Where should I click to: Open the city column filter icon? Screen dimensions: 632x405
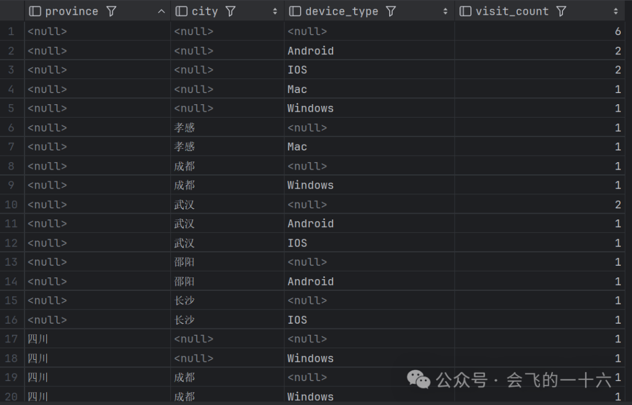[x=231, y=11]
